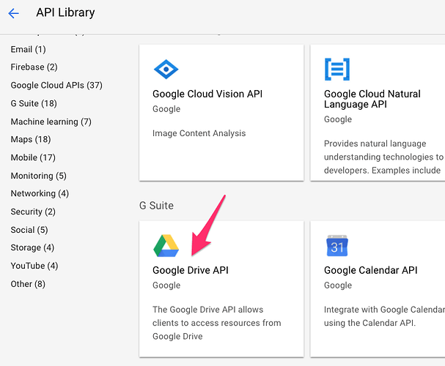This screenshot has width=445, height=366.
Task: Click the Google Drive triangle logo
Action: (x=166, y=246)
